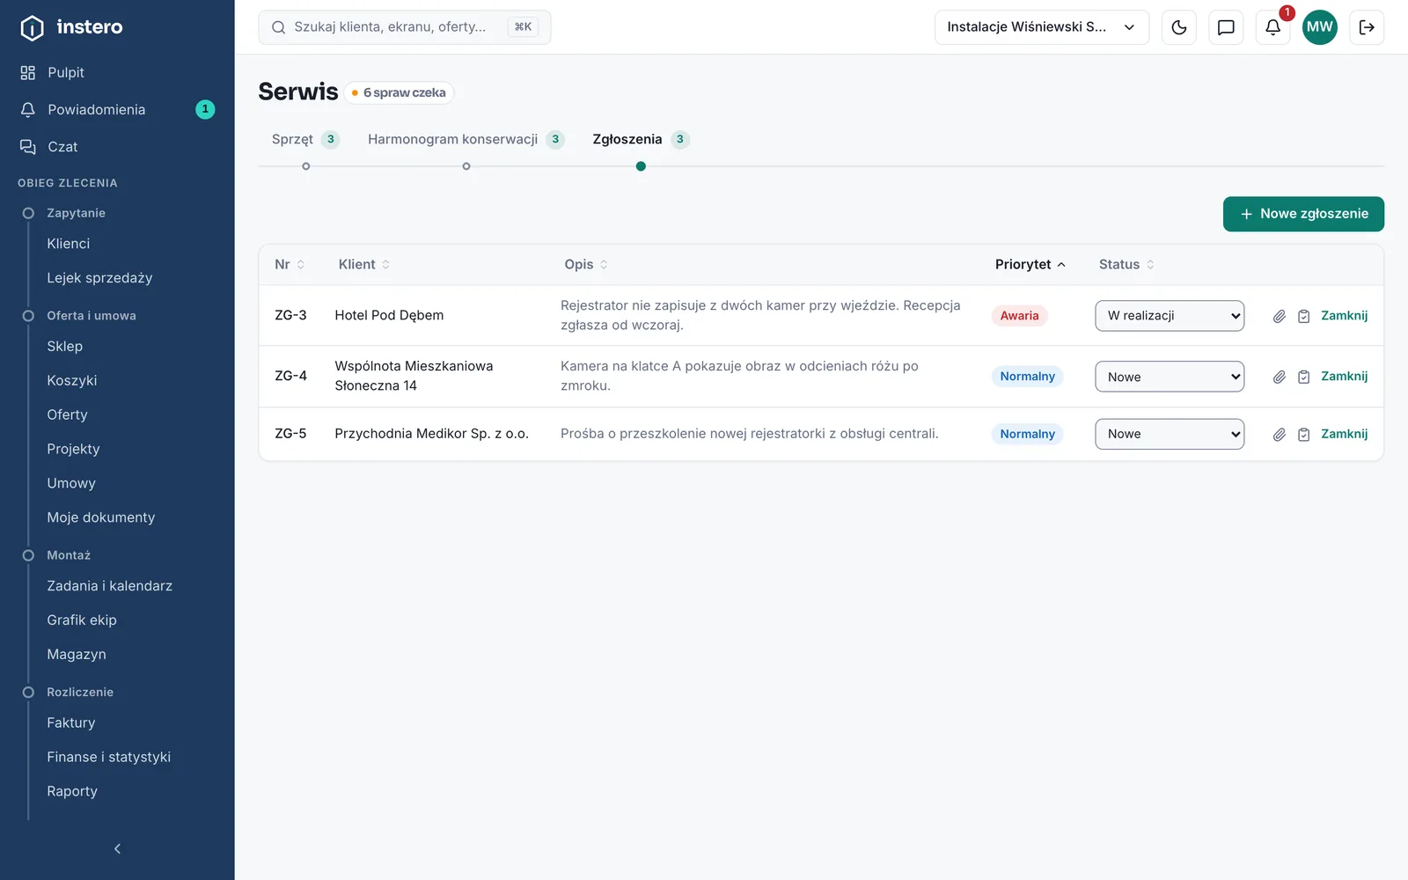
Task: Close ticket ZG-4 with Zamknij
Action: click(x=1344, y=377)
